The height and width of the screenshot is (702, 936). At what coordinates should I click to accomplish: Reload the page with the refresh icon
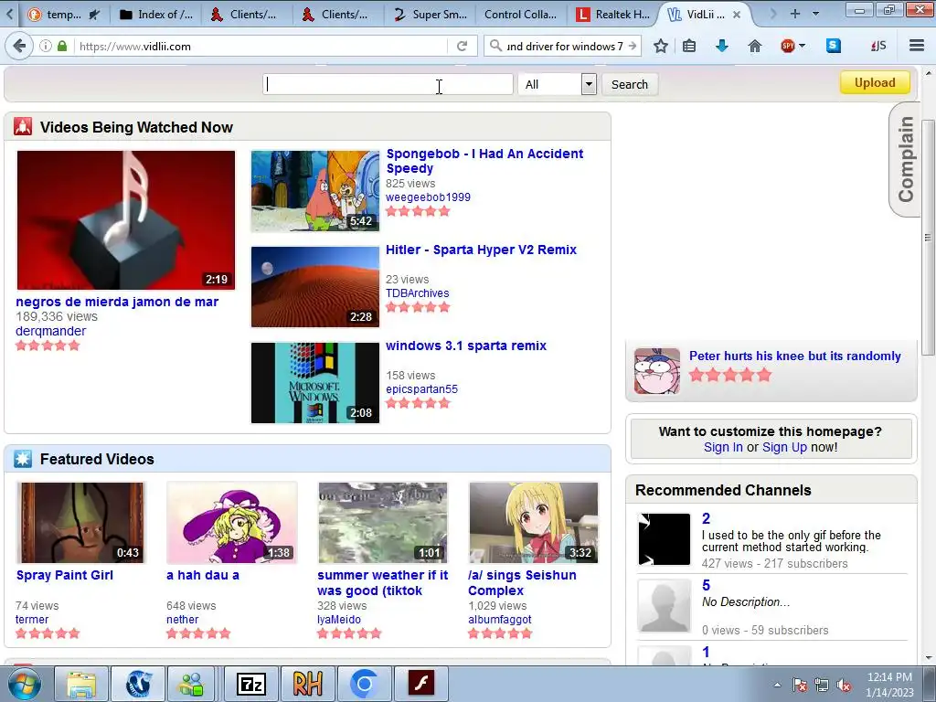462,46
